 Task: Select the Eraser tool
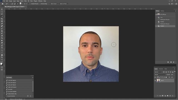[2, 36]
